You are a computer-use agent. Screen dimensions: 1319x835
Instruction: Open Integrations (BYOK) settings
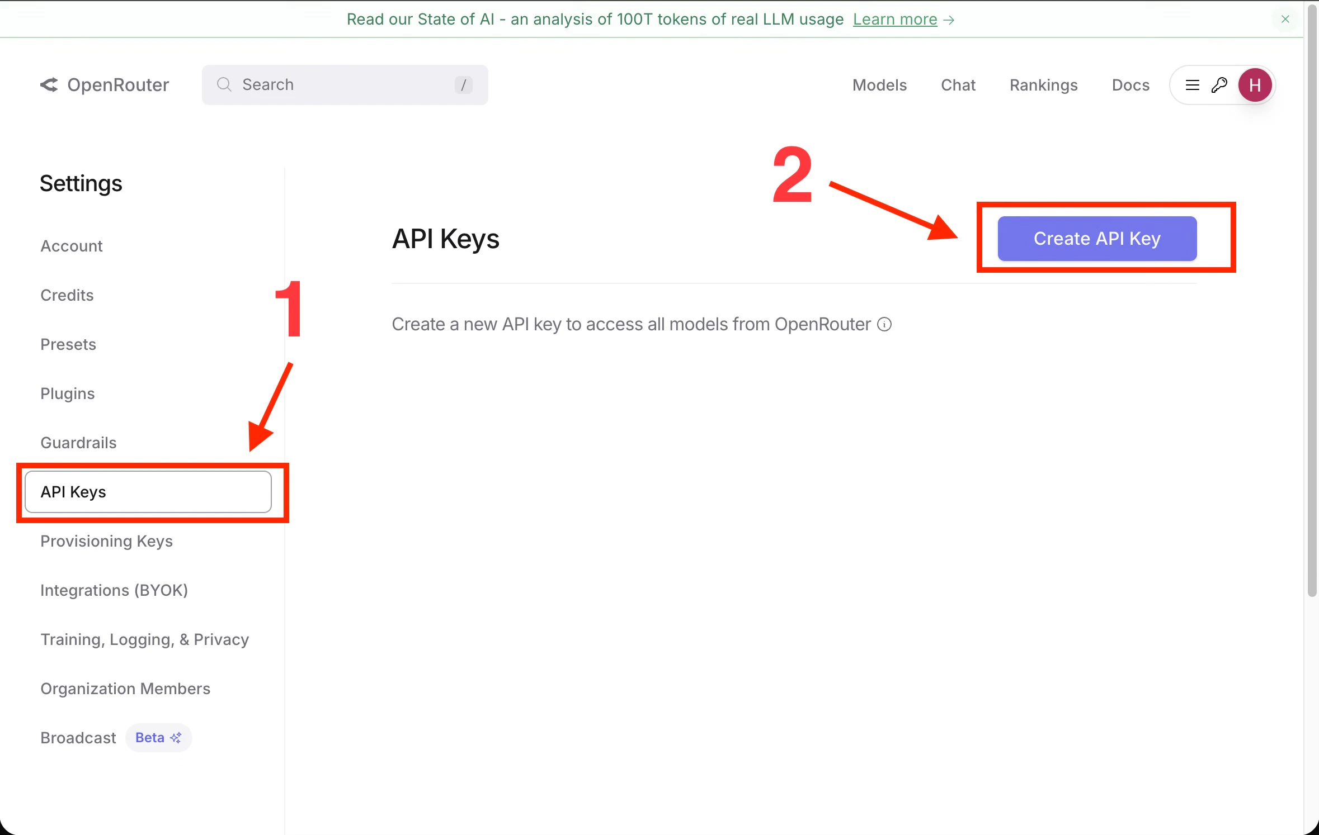tap(114, 590)
